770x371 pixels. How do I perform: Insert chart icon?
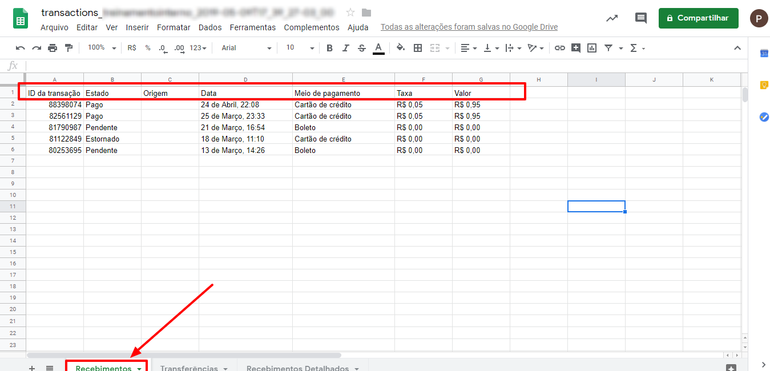coord(592,48)
